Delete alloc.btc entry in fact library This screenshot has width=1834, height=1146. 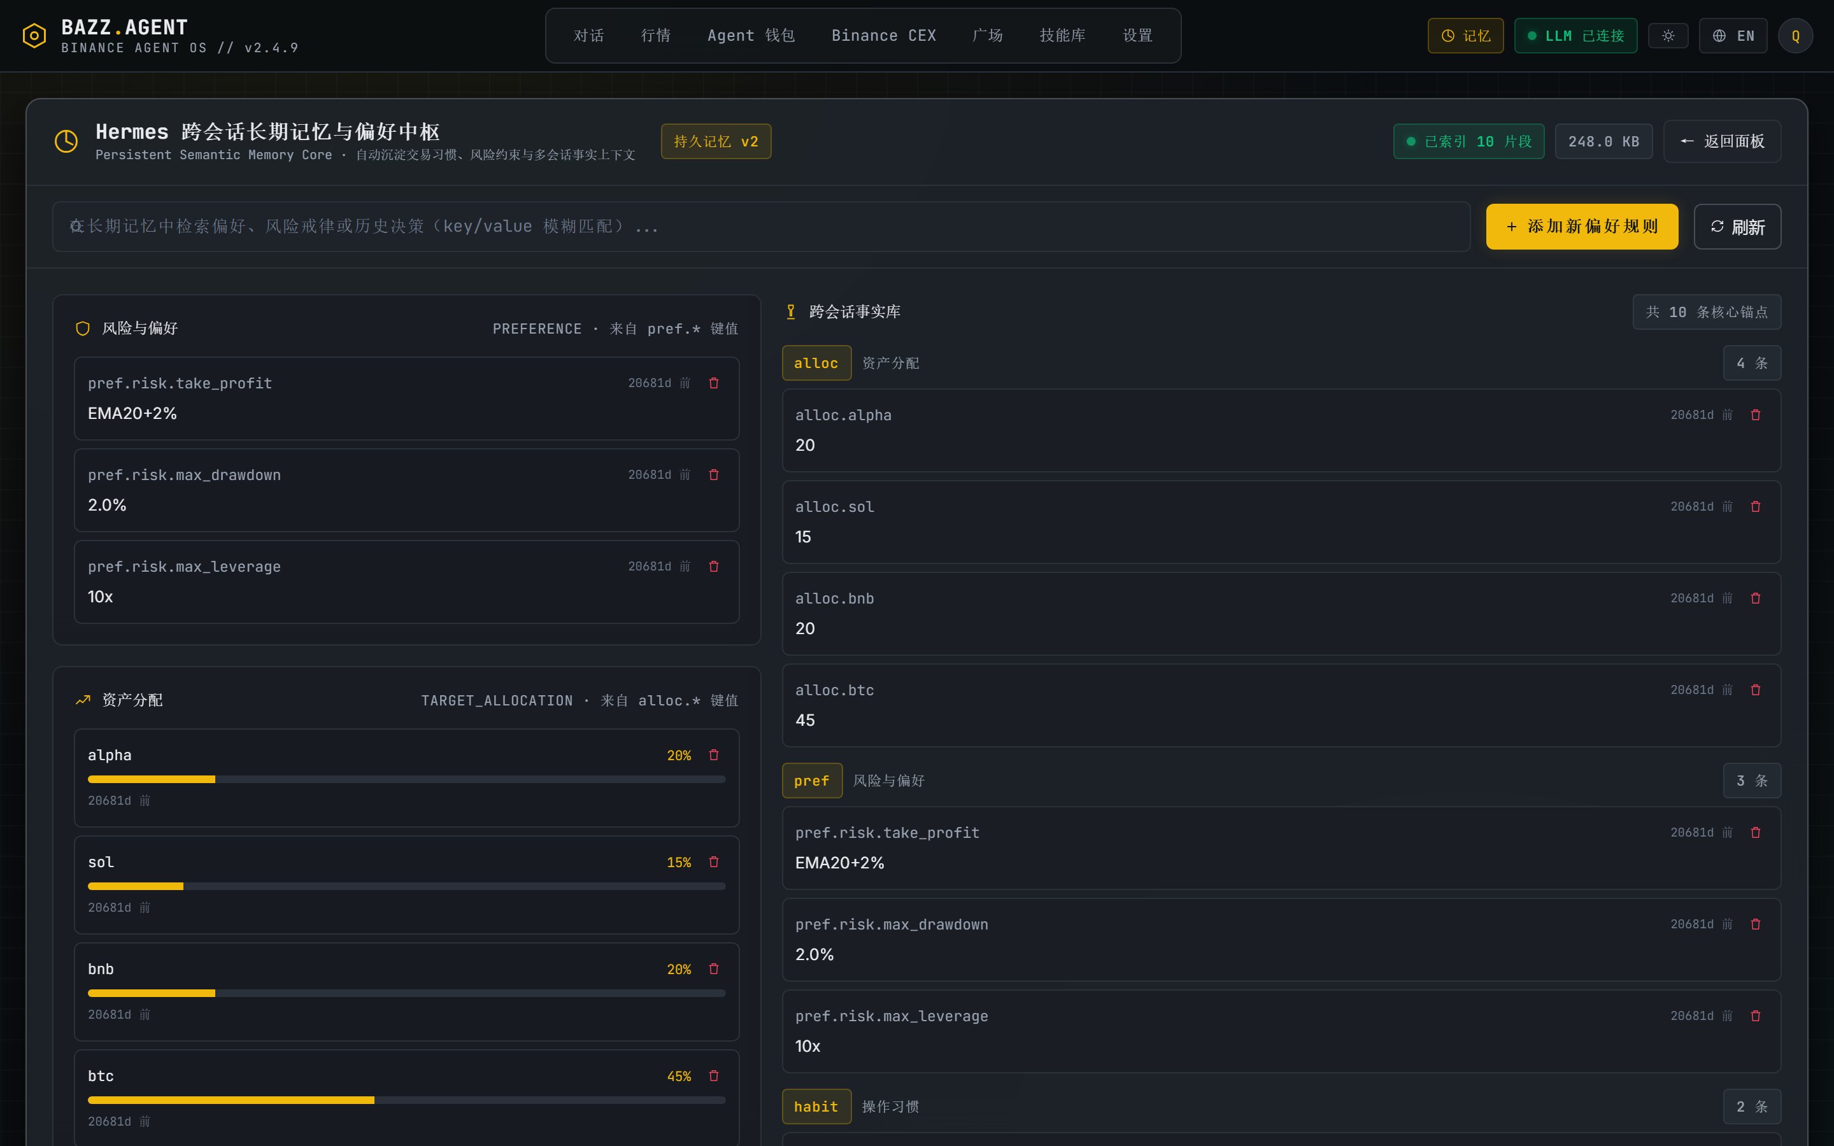coord(1755,690)
